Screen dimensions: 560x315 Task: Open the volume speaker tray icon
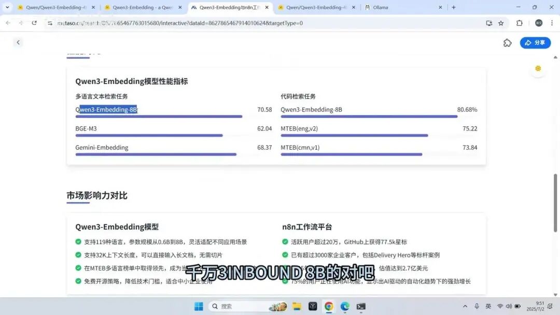point(509,306)
